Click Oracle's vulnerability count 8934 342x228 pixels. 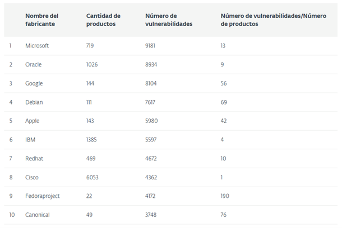[151, 65]
